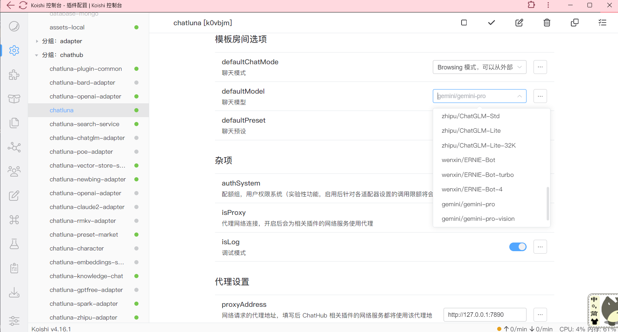Click the edit rename plugin icon
This screenshot has height=332, width=618.
point(519,23)
